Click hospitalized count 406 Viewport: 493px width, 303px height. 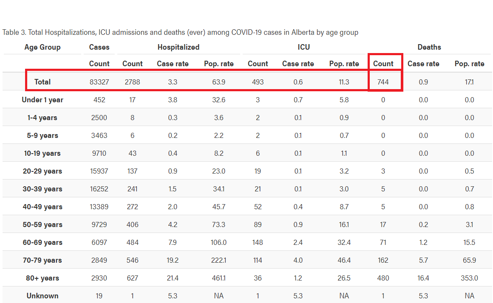coord(132,225)
